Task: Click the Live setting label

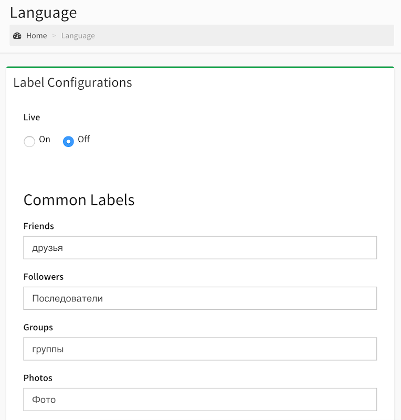Action: pyautogui.click(x=31, y=117)
